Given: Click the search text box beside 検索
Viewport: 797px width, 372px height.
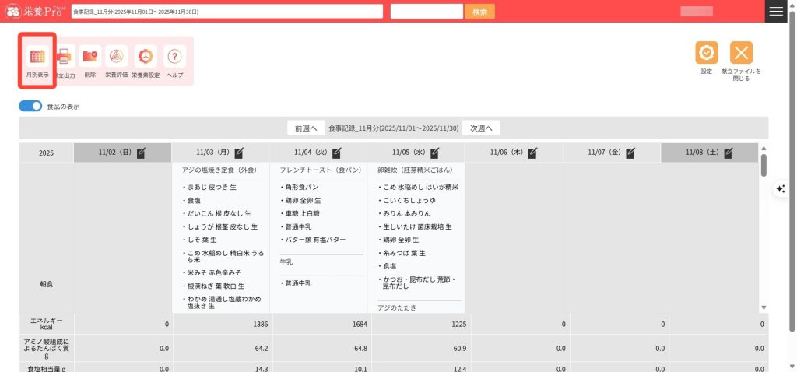Looking at the screenshot, I should 427,12.
